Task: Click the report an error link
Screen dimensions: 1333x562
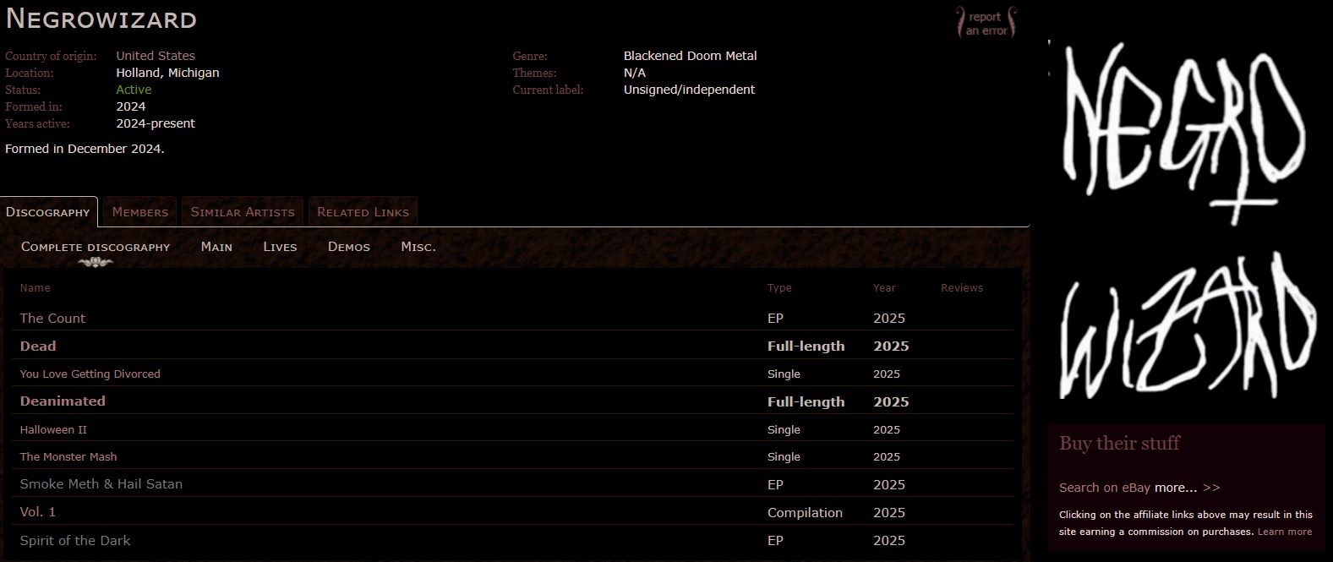Action: click(x=986, y=23)
